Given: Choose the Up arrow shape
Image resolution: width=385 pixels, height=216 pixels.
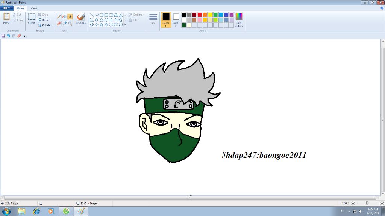Looking at the screenshot, I should pos(121,20).
